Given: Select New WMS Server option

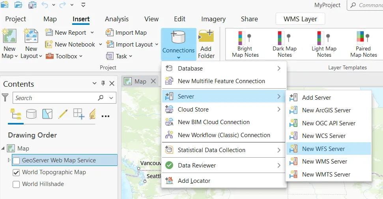Looking at the screenshot, I should pyautogui.click(x=329, y=162).
